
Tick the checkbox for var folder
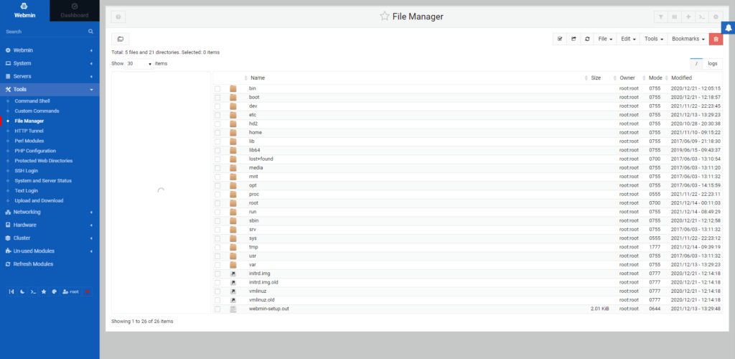click(217, 265)
